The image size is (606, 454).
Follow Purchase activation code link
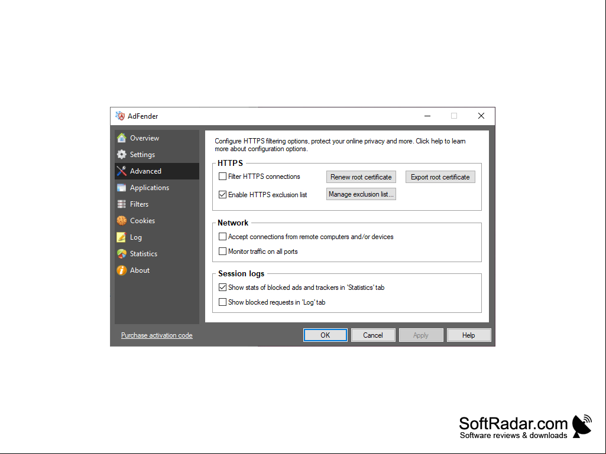[x=157, y=335]
